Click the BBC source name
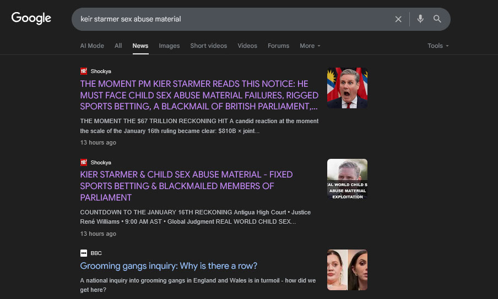The image size is (498, 299). (96, 253)
